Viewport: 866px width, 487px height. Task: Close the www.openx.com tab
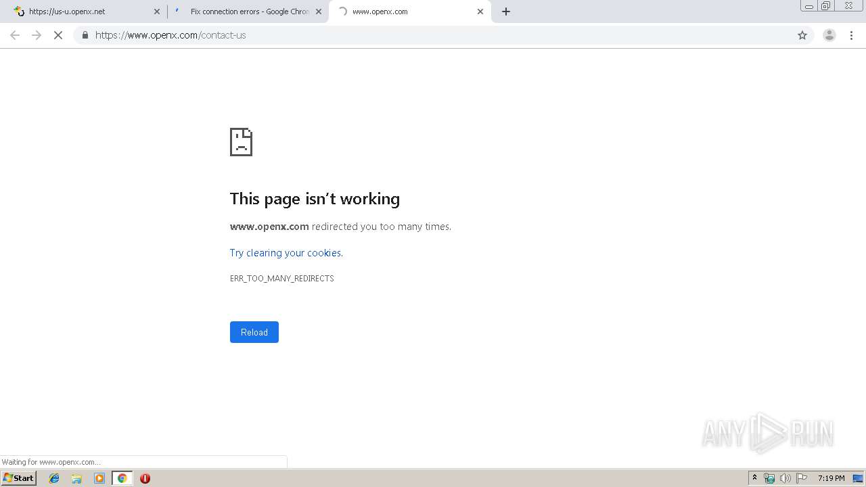click(480, 11)
